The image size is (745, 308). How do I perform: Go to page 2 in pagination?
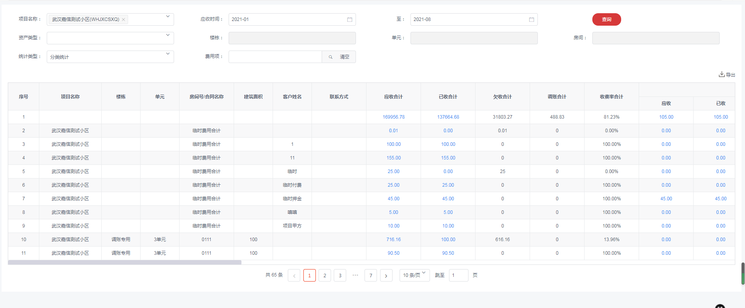tap(325, 275)
